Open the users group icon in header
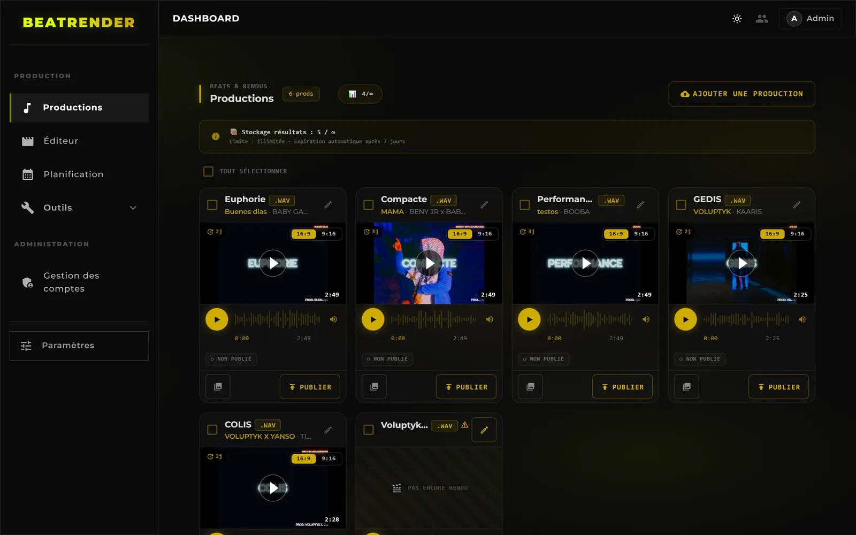 [x=762, y=19]
